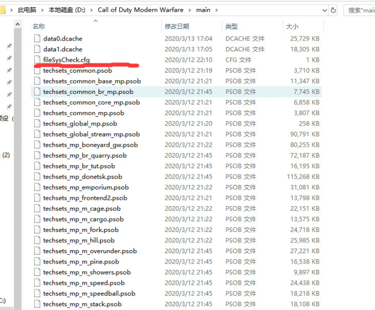Click the techsets_global_mp.psob file icon
The width and height of the screenshot is (375, 310).
point(37,123)
